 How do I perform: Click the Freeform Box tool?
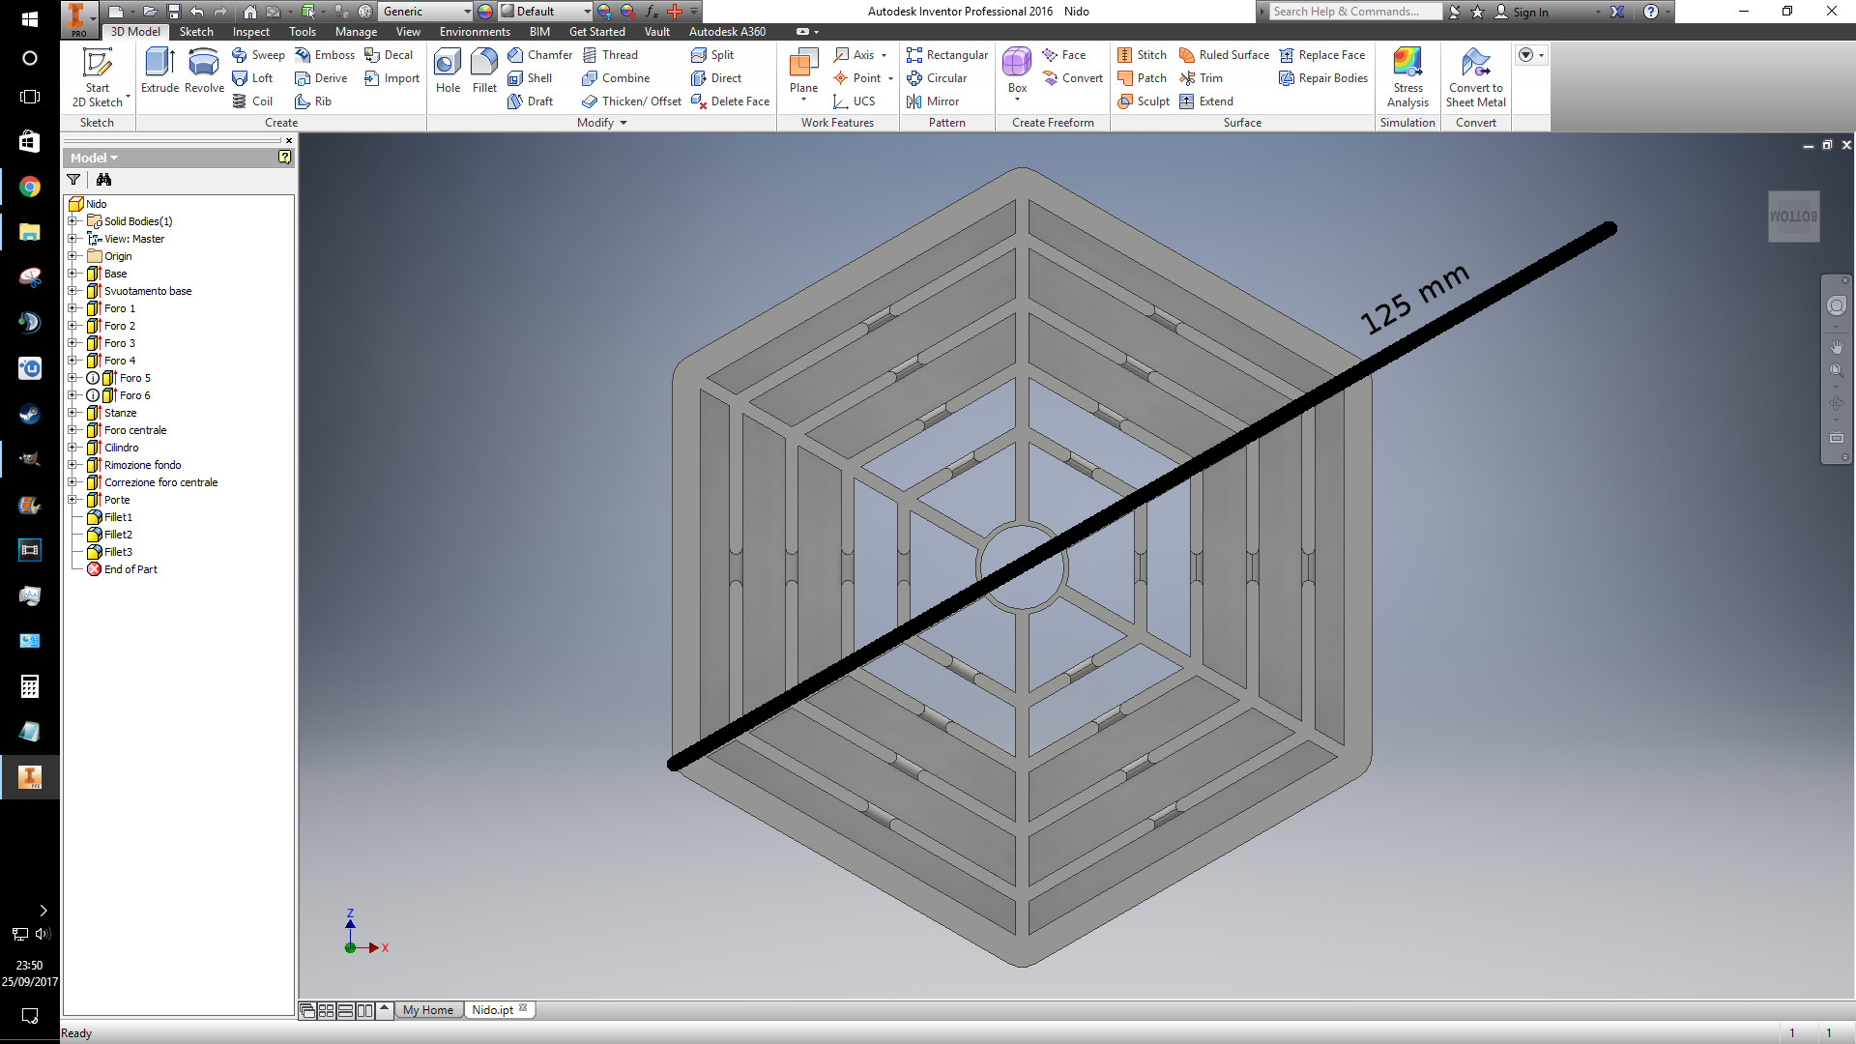[x=1017, y=71]
